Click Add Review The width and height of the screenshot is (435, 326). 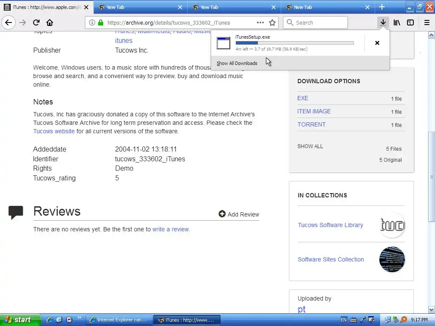tap(239, 214)
